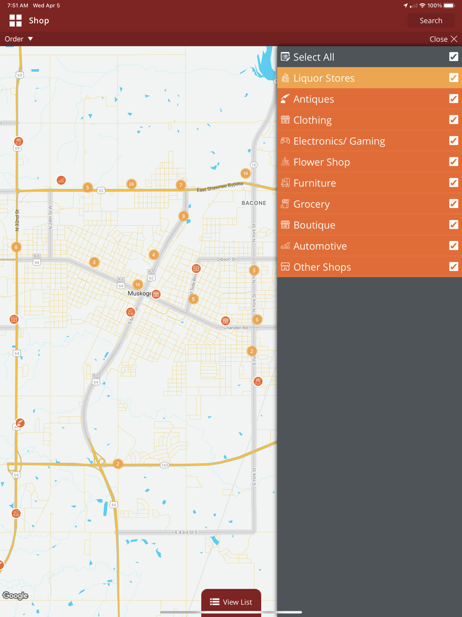Select the Liquor Stores label
Image resolution: width=462 pixels, height=617 pixels.
pyautogui.click(x=324, y=78)
